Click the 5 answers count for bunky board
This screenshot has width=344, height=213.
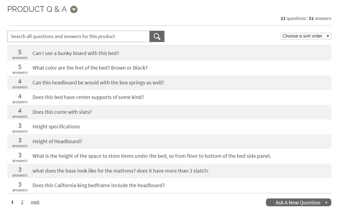(20, 54)
